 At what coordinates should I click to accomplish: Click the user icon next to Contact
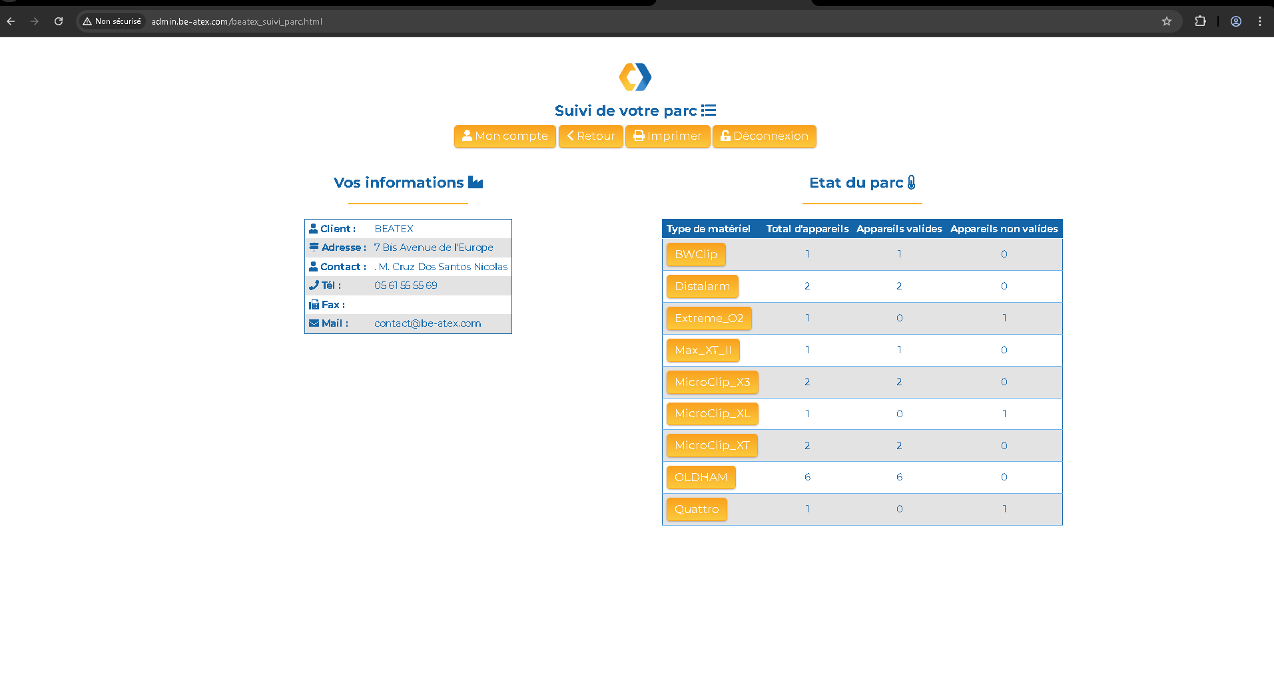[x=313, y=266]
